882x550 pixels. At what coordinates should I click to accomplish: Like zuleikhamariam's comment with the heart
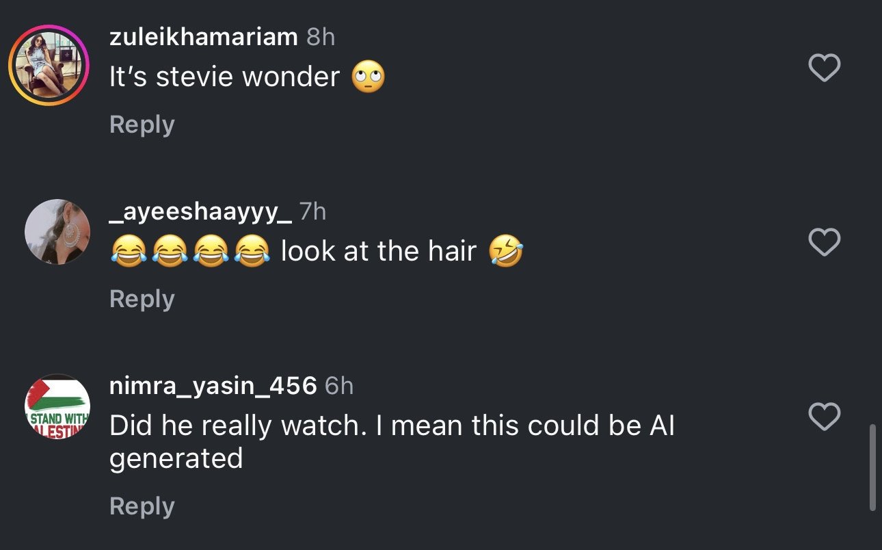824,68
